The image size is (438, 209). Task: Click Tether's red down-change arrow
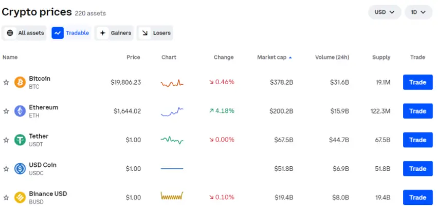pyautogui.click(x=211, y=140)
